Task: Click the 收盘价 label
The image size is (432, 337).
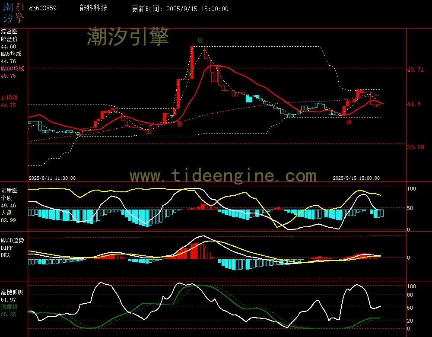Action: pos(10,39)
